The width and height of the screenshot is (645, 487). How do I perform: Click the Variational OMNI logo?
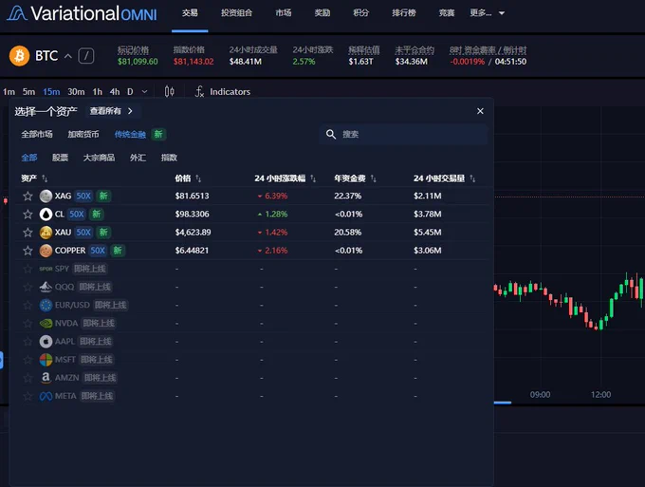(x=82, y=13)
